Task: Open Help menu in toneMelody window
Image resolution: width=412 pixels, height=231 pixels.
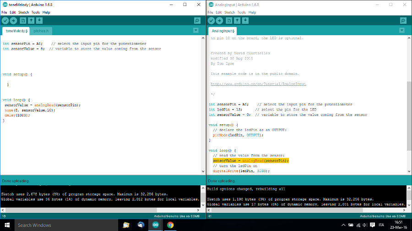Action: pyautogui.click(x=46, y=12)
